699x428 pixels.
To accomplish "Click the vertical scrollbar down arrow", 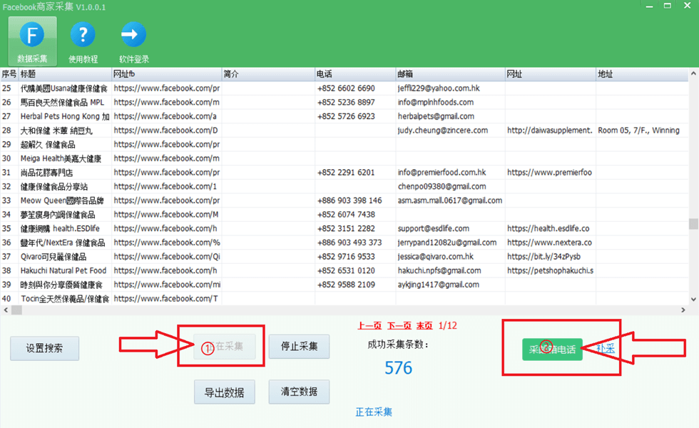I will point(693,299).
